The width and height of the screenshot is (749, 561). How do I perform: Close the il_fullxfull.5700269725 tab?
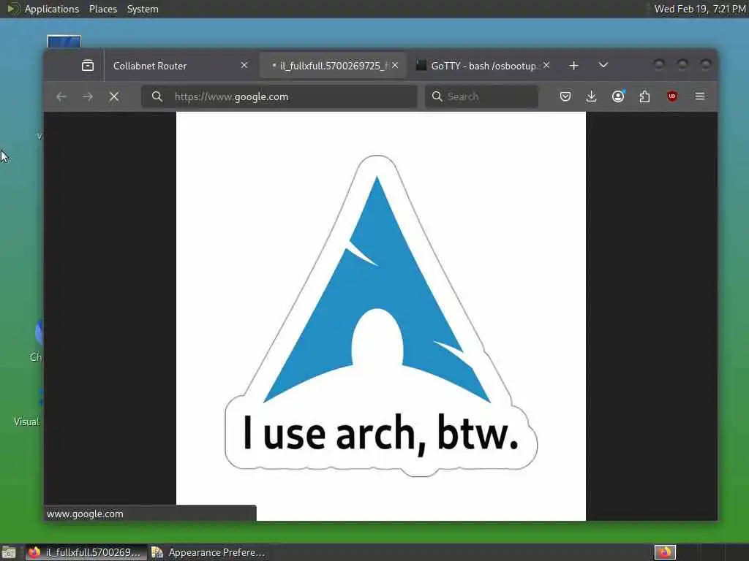click(395, 65)
